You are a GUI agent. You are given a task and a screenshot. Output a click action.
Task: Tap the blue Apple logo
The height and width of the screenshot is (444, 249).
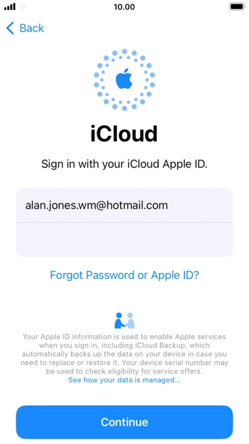[124, 79]
